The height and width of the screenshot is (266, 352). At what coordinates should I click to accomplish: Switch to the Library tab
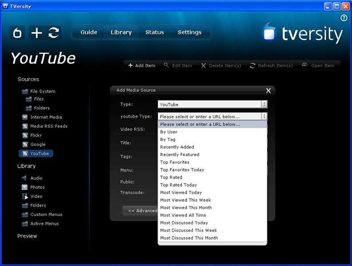coord(121,32)
